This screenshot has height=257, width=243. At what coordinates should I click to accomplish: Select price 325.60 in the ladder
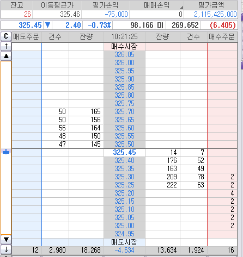coord(124,128)
